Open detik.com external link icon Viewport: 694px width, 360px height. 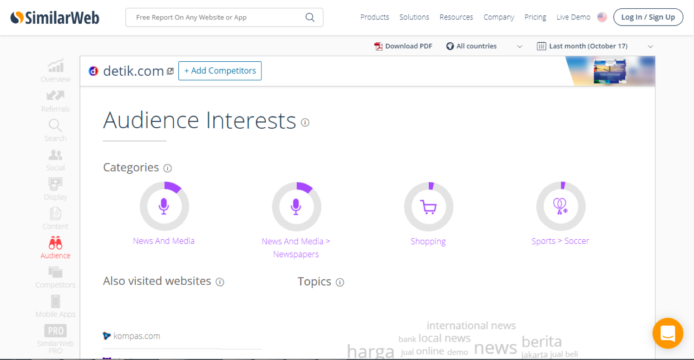coord(170,71)
